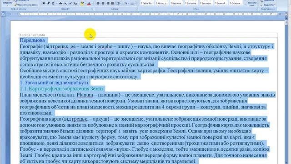Click the word Особливе in document
Viewport: 291px width, 164px height.
[30, 71]
